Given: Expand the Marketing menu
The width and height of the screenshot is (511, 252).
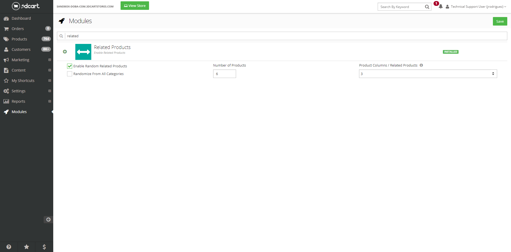Looking at the screenshot, I should click(x=50, y=60).
